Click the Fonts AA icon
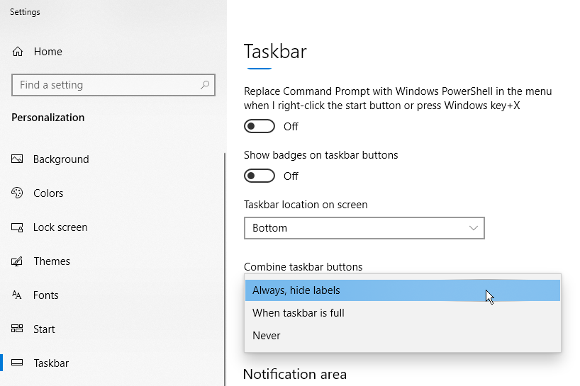580x386 pixels. pos(16,295)
